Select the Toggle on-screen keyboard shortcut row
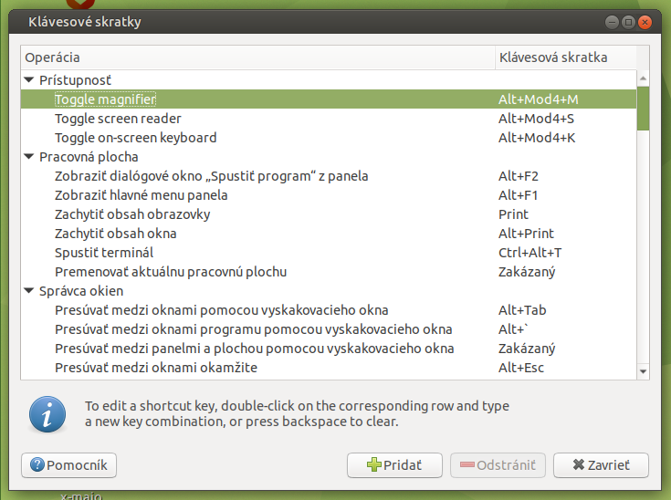The width and height of the screenshot is (671, 500). point(329,138)
